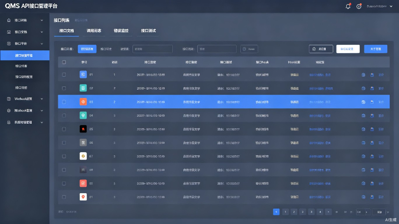
Task: Toggle the select-all checkbox in the table header
Action: [x=64, y=62]
